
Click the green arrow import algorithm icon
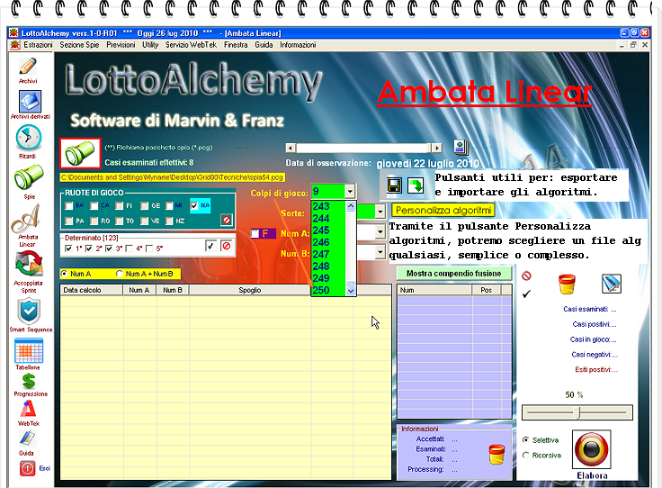(x=416, y=185)
